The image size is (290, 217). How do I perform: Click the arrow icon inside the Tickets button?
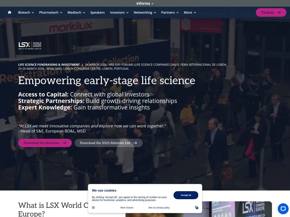[x=279, y=12]
